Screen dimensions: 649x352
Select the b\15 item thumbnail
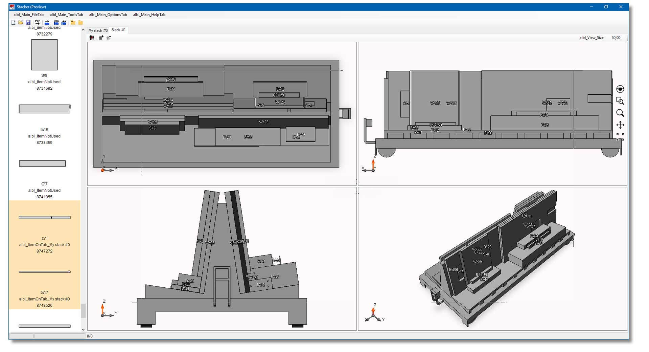click(x=44, y=109)
